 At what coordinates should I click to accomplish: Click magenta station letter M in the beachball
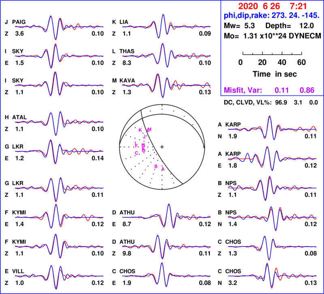pyautogui.click(x=150, y=129)
